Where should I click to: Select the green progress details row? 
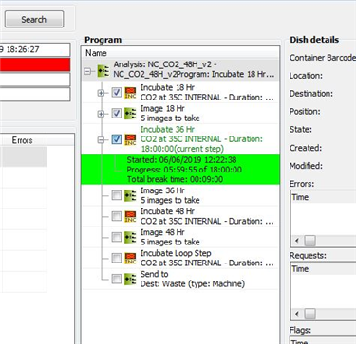pyautogui.click(x=180, y=170)
